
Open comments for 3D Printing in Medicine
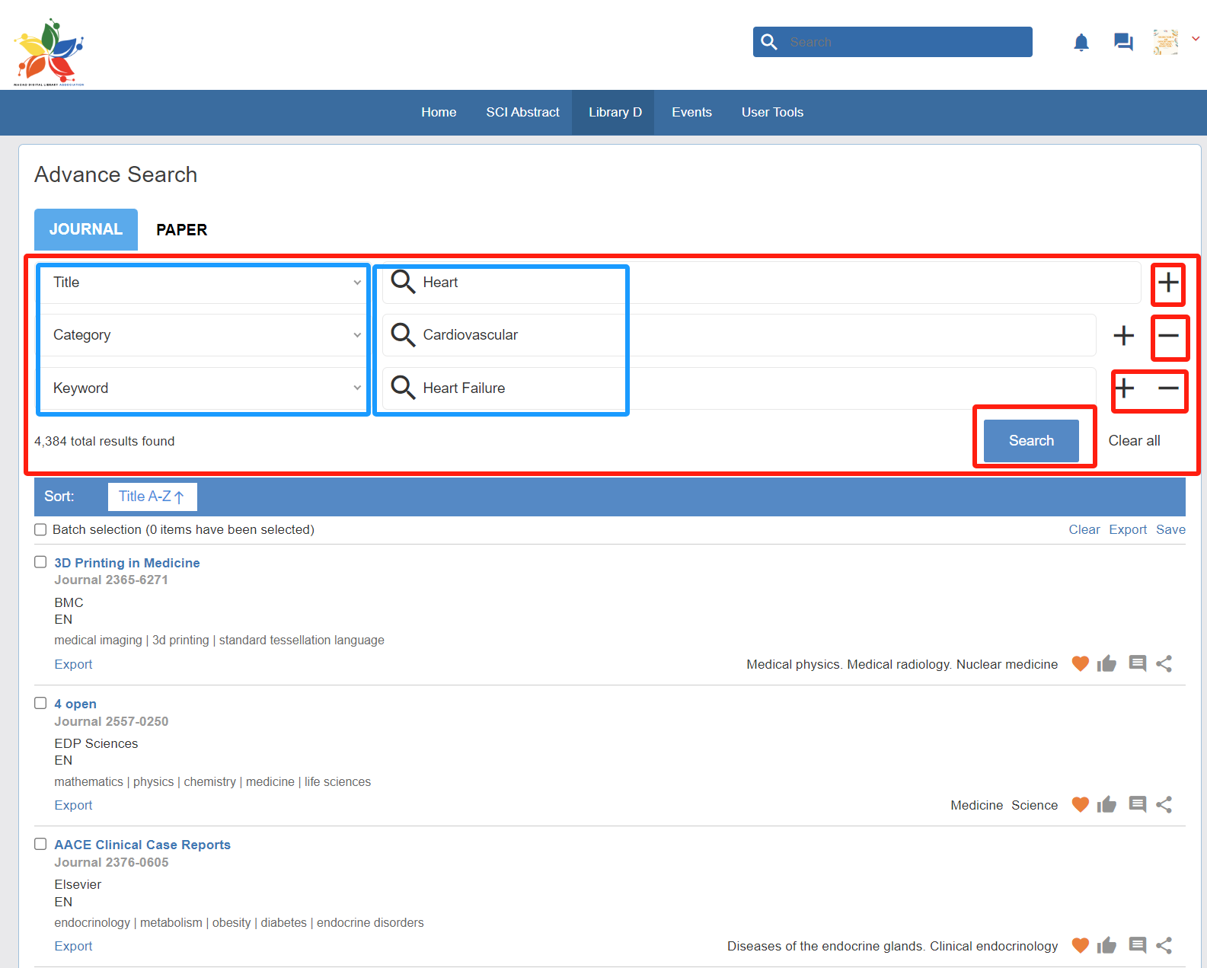click(x=1137, y=663)
